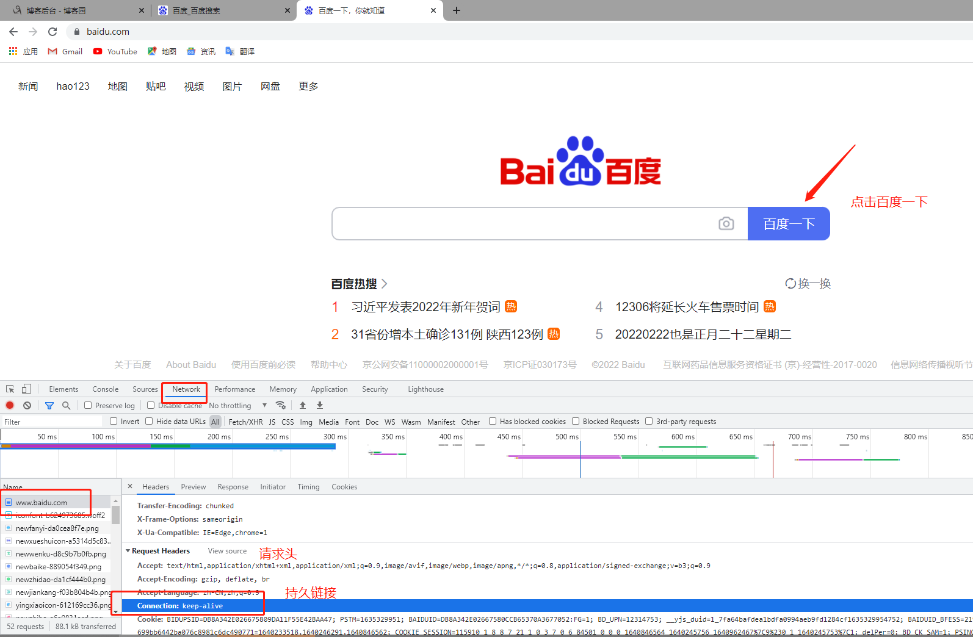Viewport: 973px width, 637px height.
Task: Click the 百度一下 search button
Action: click(789, 224)
